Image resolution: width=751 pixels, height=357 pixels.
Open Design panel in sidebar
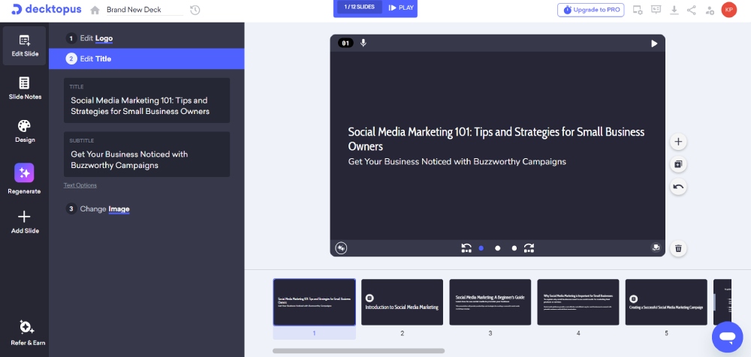click(x=25, y=130)
